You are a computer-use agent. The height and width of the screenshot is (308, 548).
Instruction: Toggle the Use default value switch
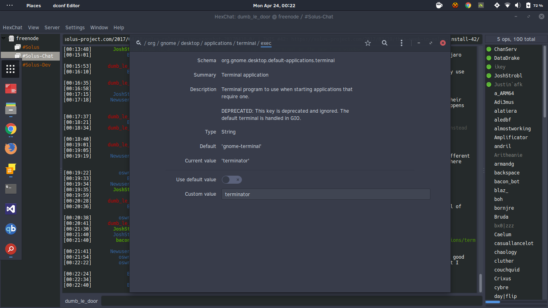point(232,180)
